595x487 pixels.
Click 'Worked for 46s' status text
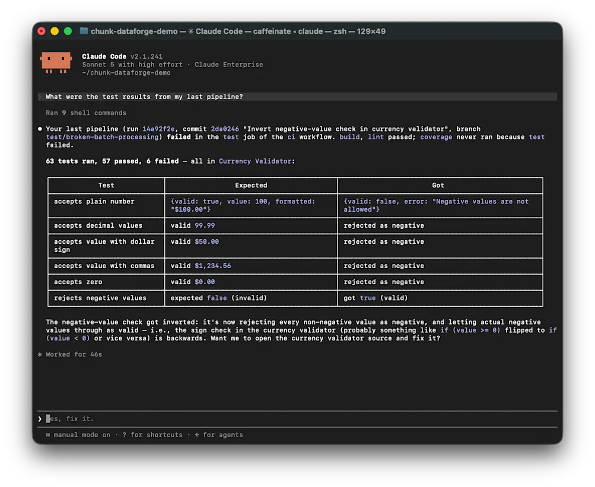pyautogui.click(x=74, y=355)
